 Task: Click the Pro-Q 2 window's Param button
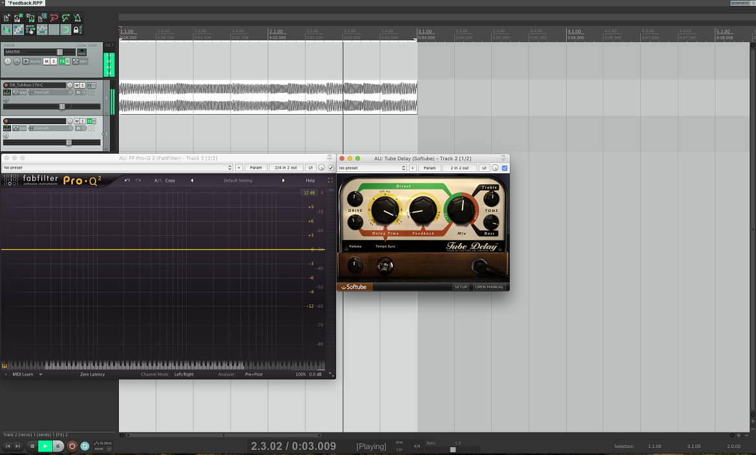(x=255, y=168)
